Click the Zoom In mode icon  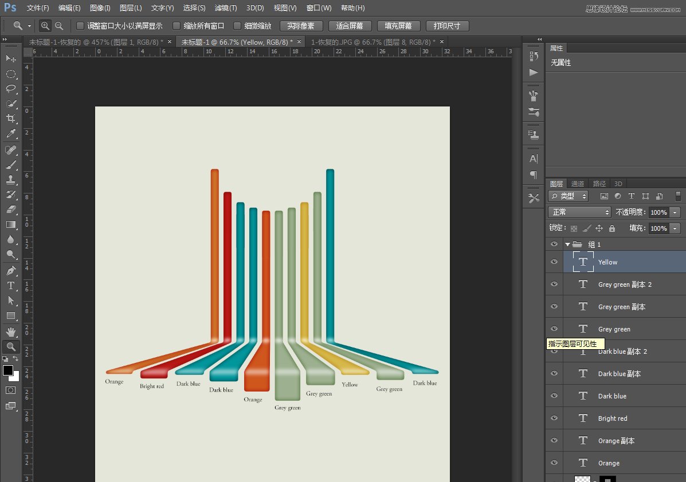coord(45,26)
